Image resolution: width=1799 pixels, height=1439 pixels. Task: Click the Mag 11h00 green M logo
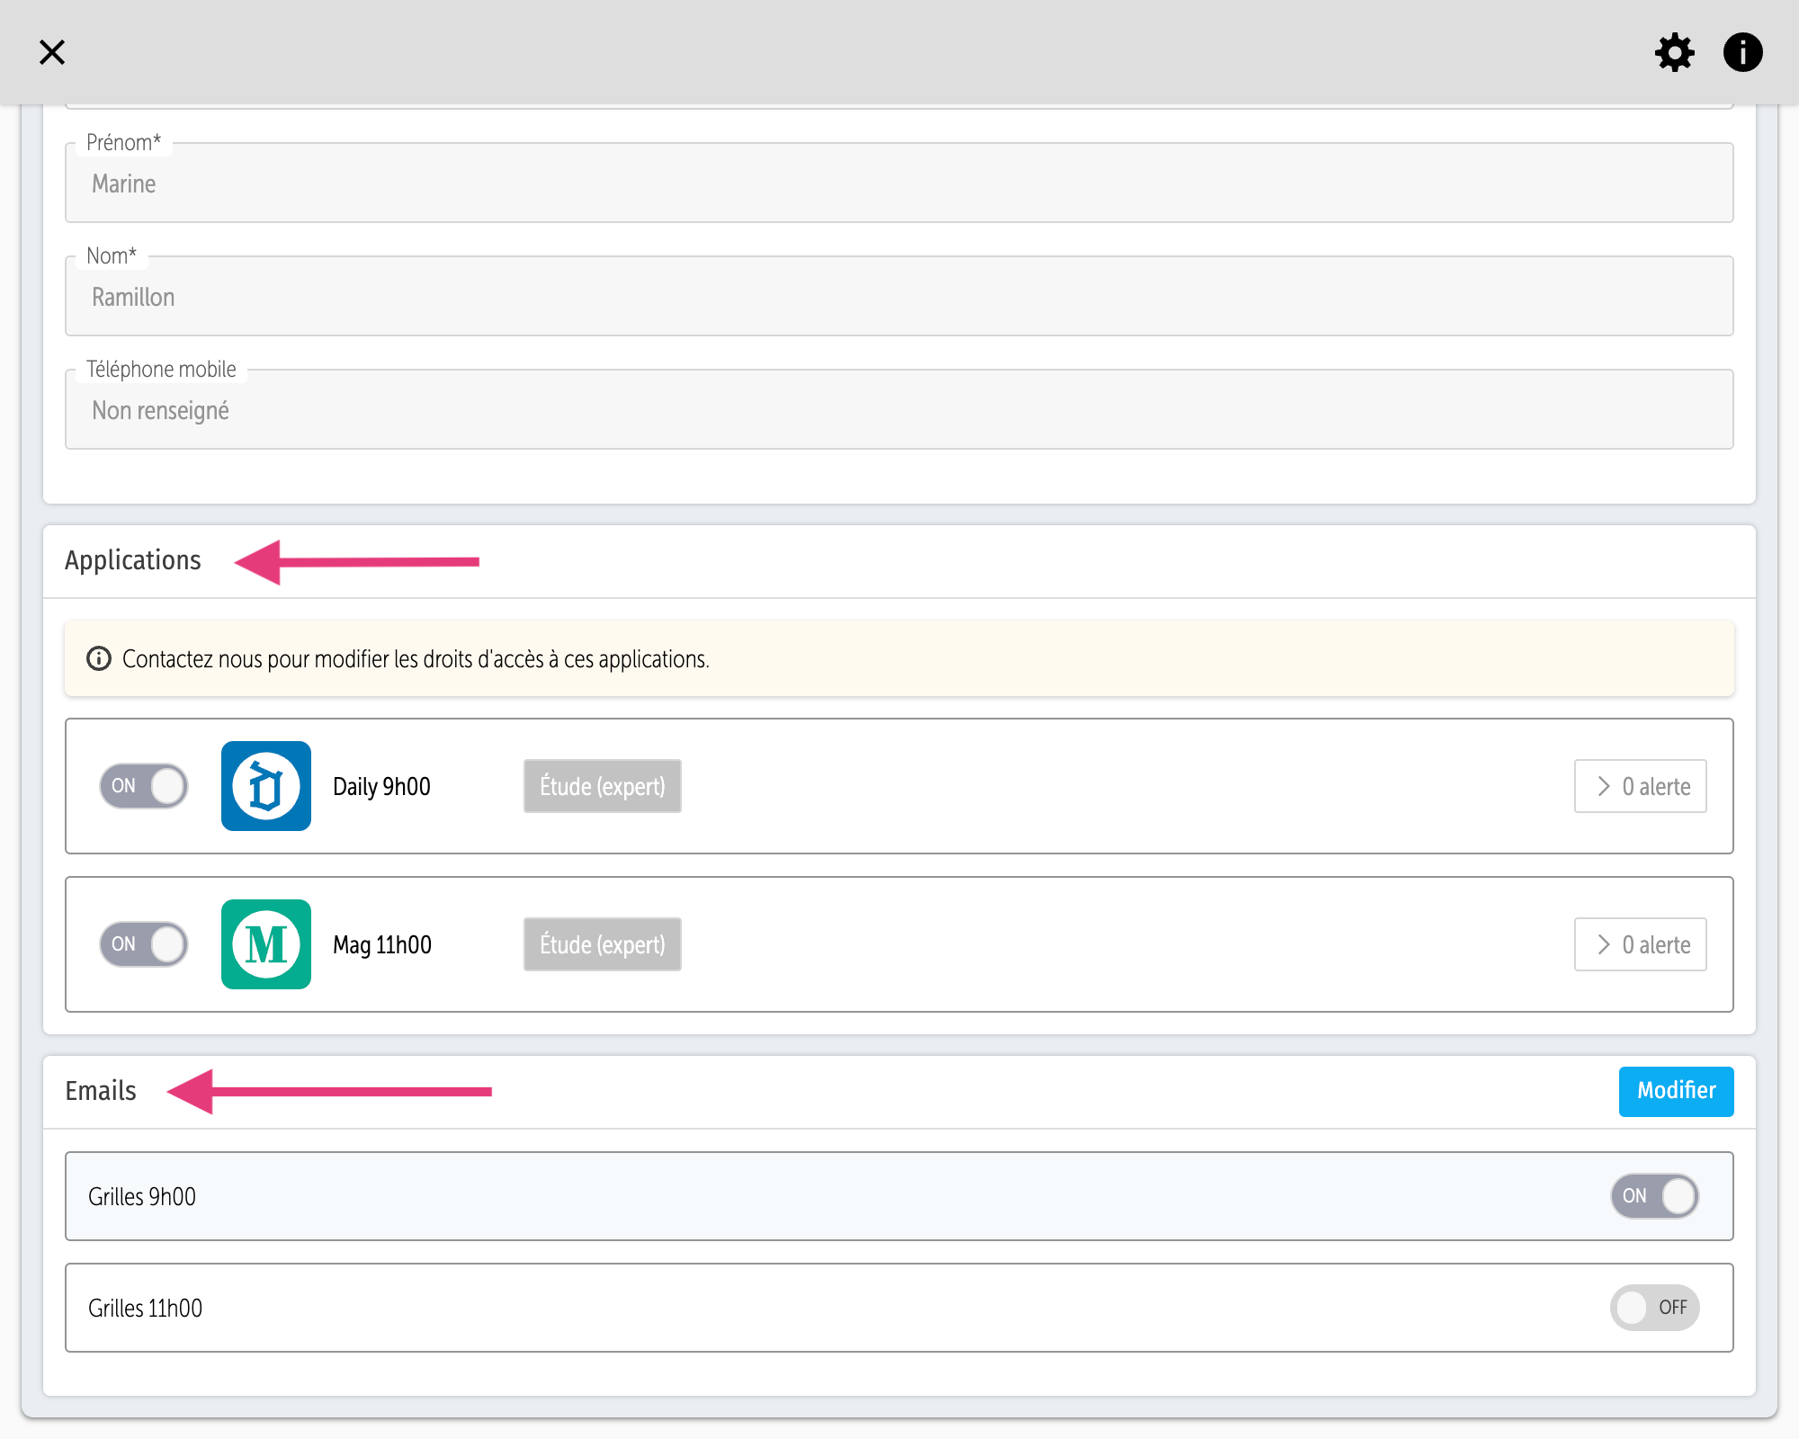tap(266, 944)
